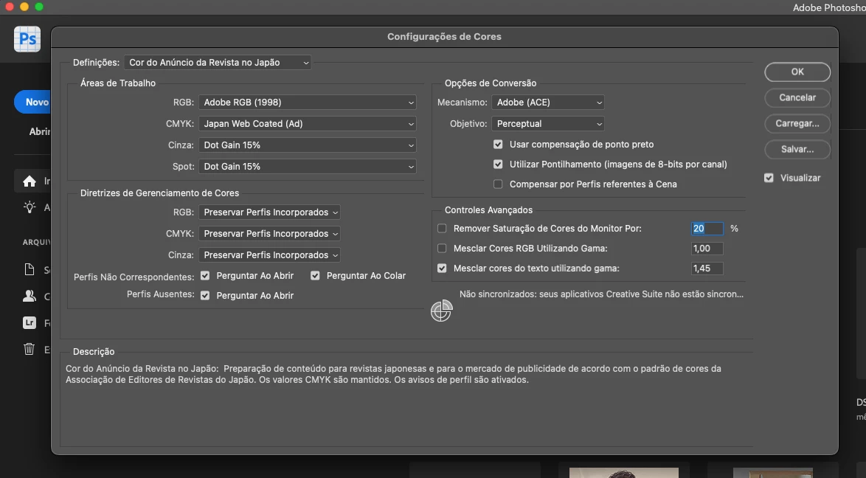Check Mesclar Cores RGB Utilizando Gama
The height and width of the screenshot is (478, 866).
(x=442, y=248)
